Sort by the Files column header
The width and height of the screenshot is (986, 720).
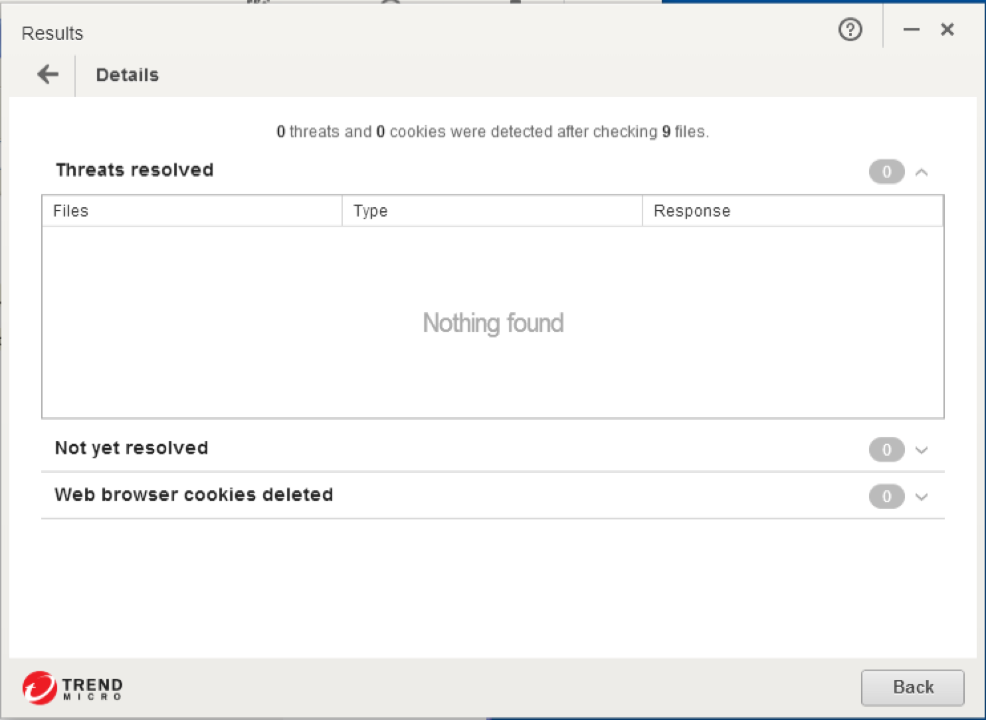tap(191, 211)
